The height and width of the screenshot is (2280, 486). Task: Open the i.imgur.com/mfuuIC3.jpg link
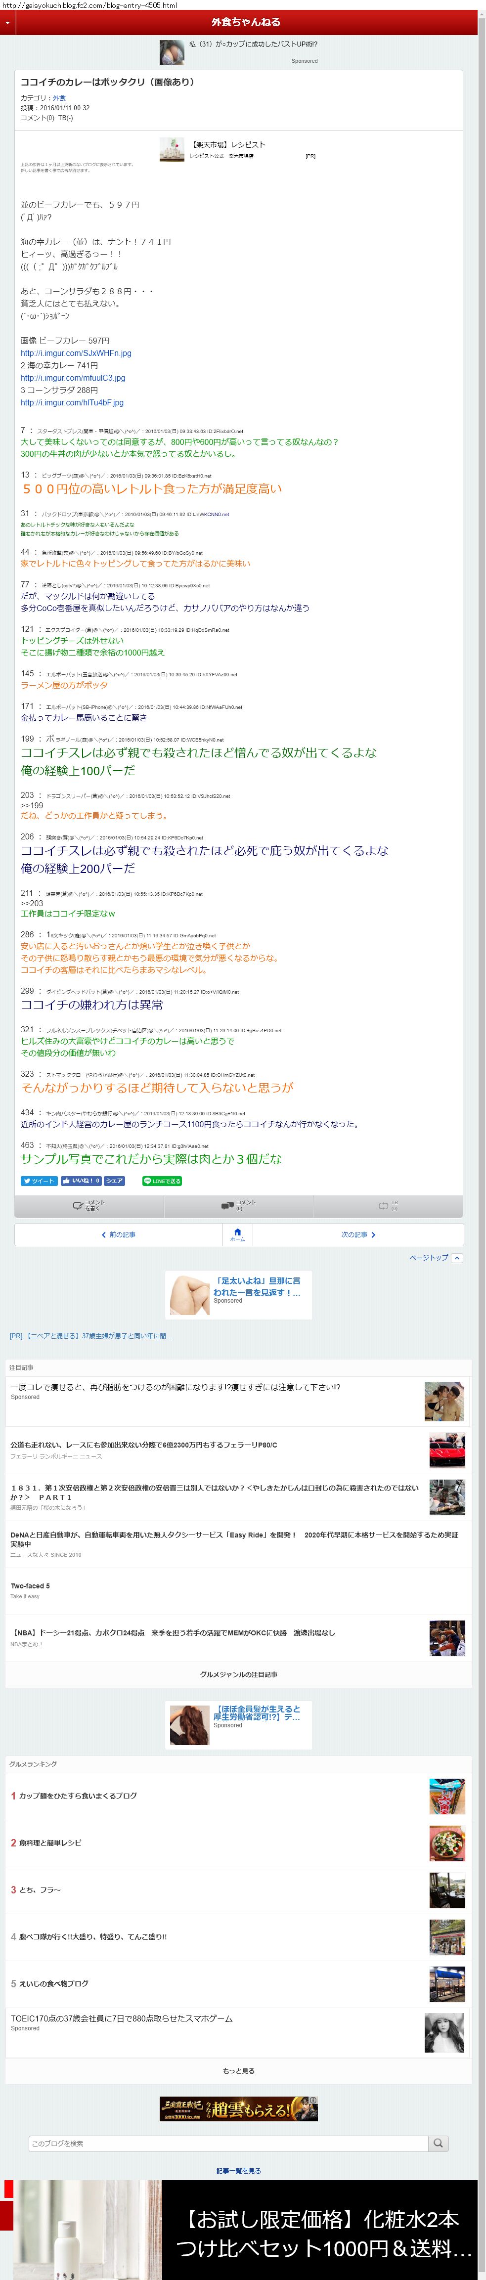tap(74, 378)
